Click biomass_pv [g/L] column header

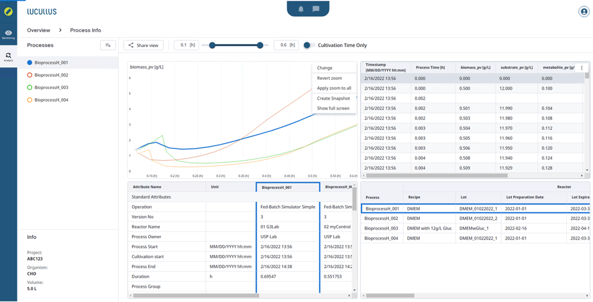tap(475, 67)
